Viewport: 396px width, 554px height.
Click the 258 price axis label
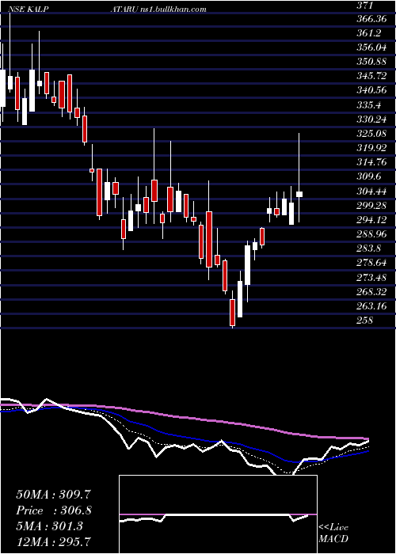tap(364, 321)
